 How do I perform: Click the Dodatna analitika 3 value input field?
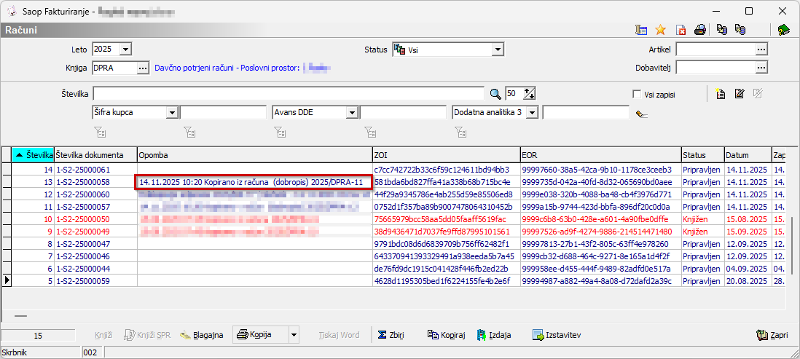coord(586,112)
